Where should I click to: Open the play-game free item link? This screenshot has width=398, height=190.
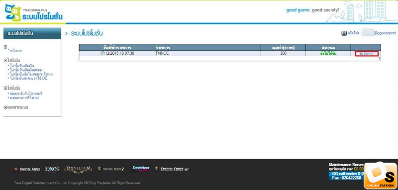[26, 94]
